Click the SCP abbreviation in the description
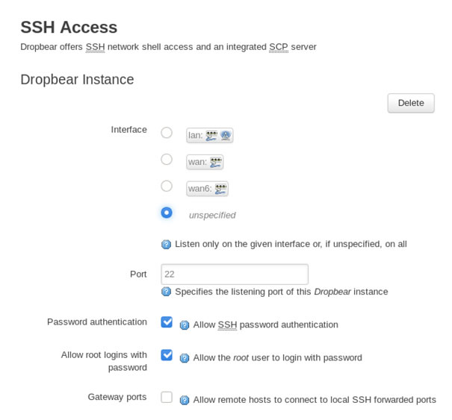 [x=279, y=47]
